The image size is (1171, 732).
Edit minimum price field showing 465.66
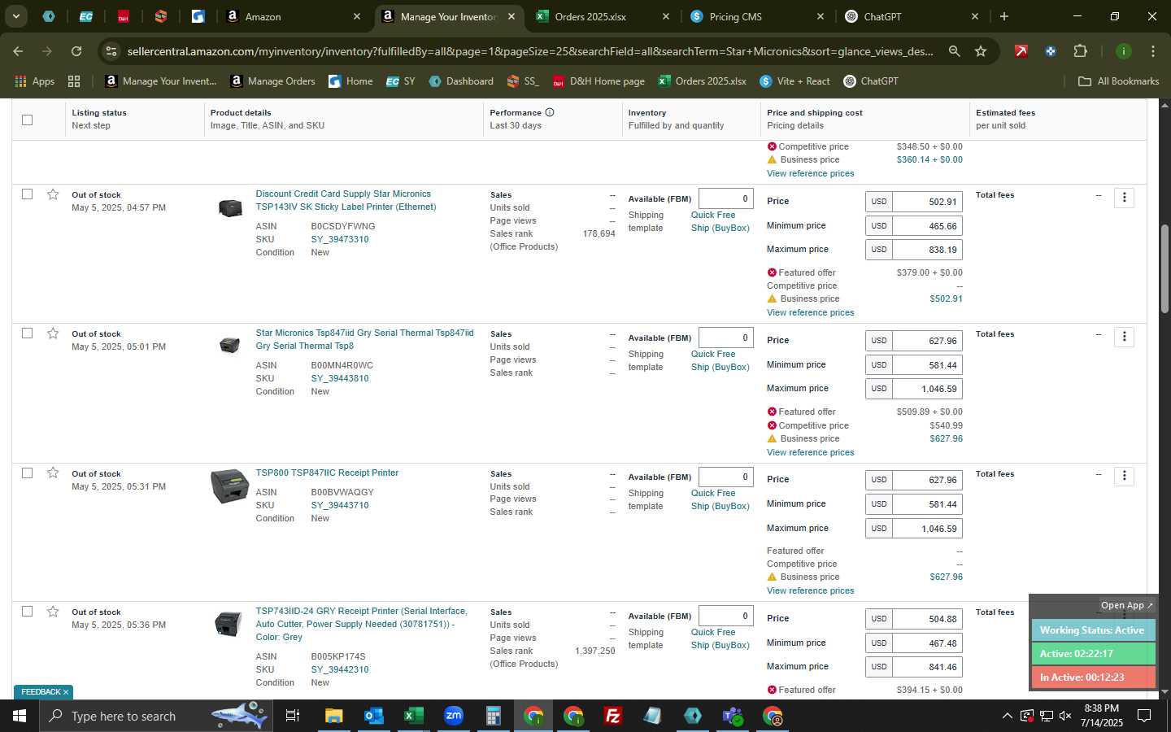tap(927, 226)
